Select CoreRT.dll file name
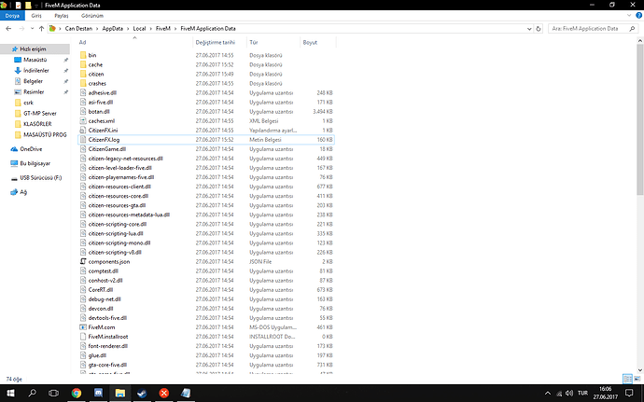Viewport: 644px width, 402px height. [100, 290]
